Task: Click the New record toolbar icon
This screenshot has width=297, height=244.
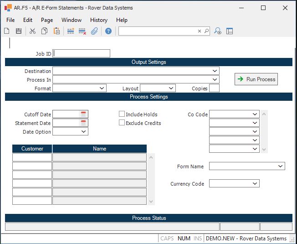Action: (7, 31)
